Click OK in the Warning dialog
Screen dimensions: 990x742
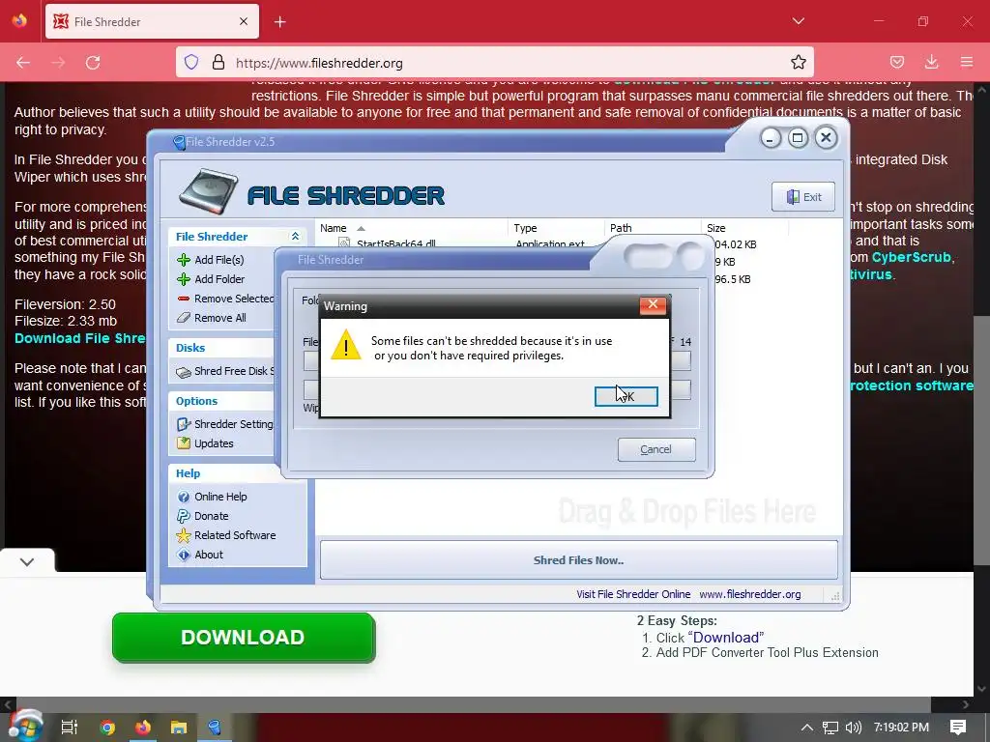[626, 395]
